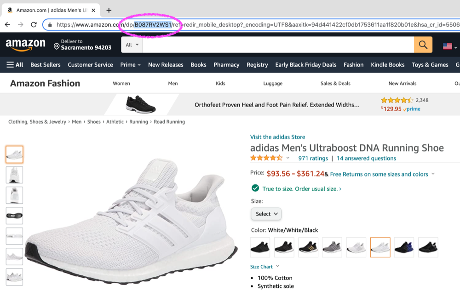Select Sales & Deals in Fashion menu
The image size is (460, 291).
click(335, 84)
